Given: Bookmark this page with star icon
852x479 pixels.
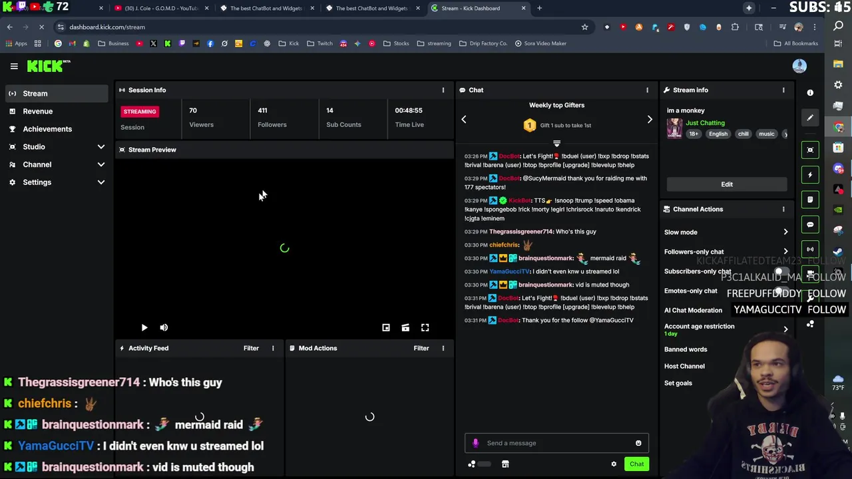Looking at the screenshot, I should tap(584, 27).
